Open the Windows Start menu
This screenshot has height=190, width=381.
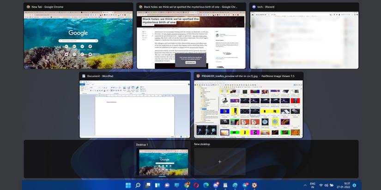click(x=128, y=185)
